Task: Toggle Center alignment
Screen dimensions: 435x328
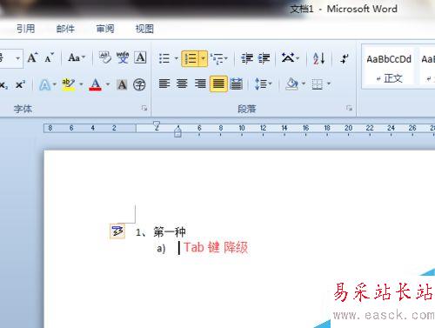Action: [x=182, y=84]
